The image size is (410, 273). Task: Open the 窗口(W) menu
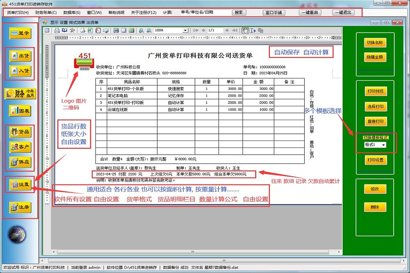coord(94,13)
